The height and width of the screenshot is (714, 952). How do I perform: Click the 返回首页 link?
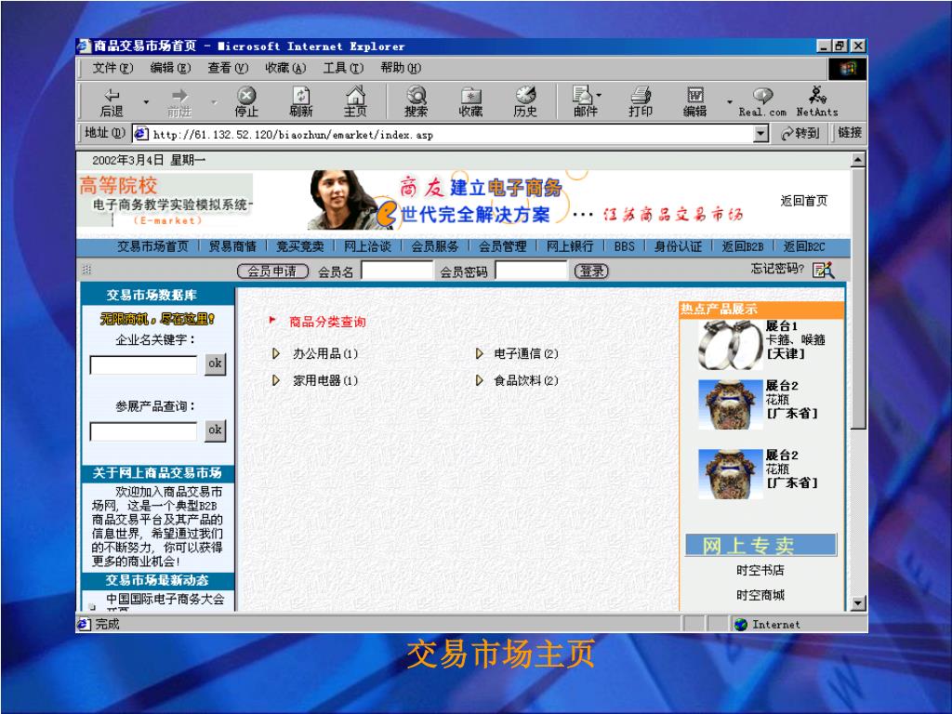pyautogui.click(x=804, y=201)
